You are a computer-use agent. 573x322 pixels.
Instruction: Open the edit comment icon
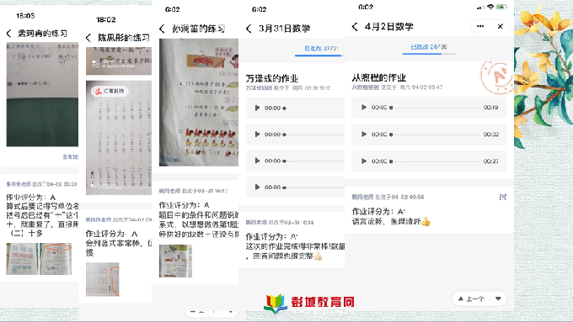503,197
